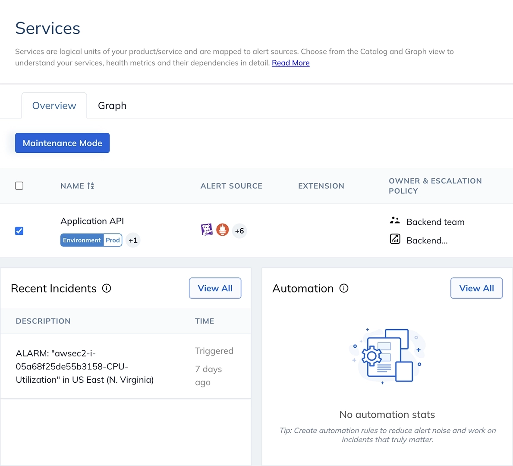
Task: Click the Environment Prod tag
Action: pos(91,240)
